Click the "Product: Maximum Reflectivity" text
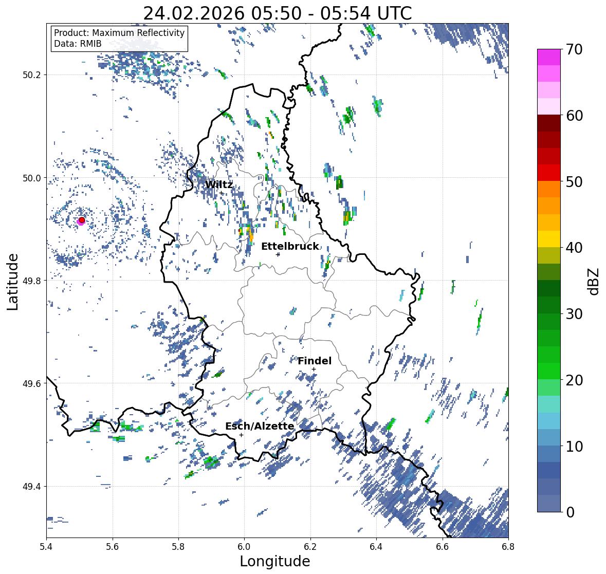Screen dimensions: 606x574 [119, 33]
